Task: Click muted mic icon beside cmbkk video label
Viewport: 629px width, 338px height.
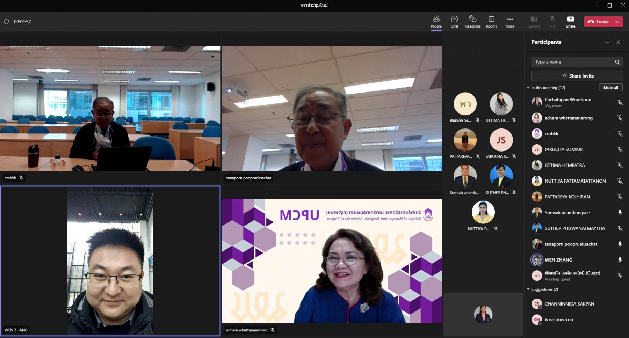Action: [x=21, y=178]
